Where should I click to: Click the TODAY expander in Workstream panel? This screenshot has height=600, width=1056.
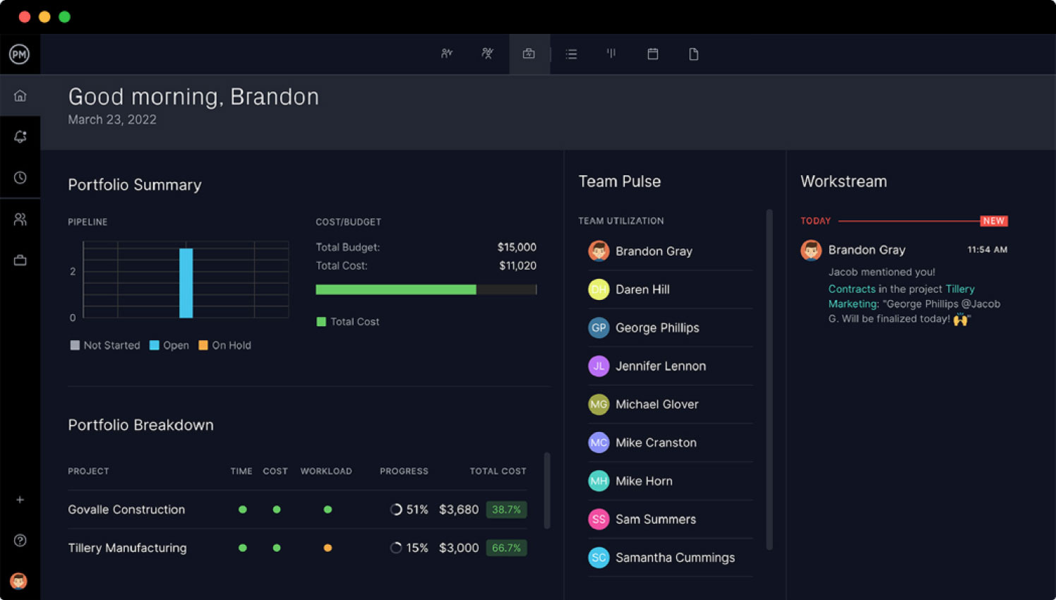[x=815, y=220]
